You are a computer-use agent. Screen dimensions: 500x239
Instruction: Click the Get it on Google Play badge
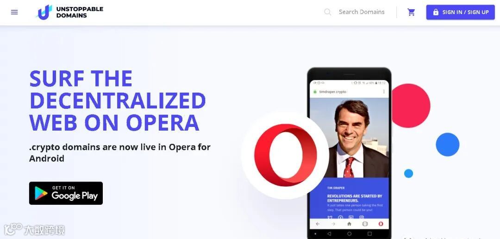[66, 193]
